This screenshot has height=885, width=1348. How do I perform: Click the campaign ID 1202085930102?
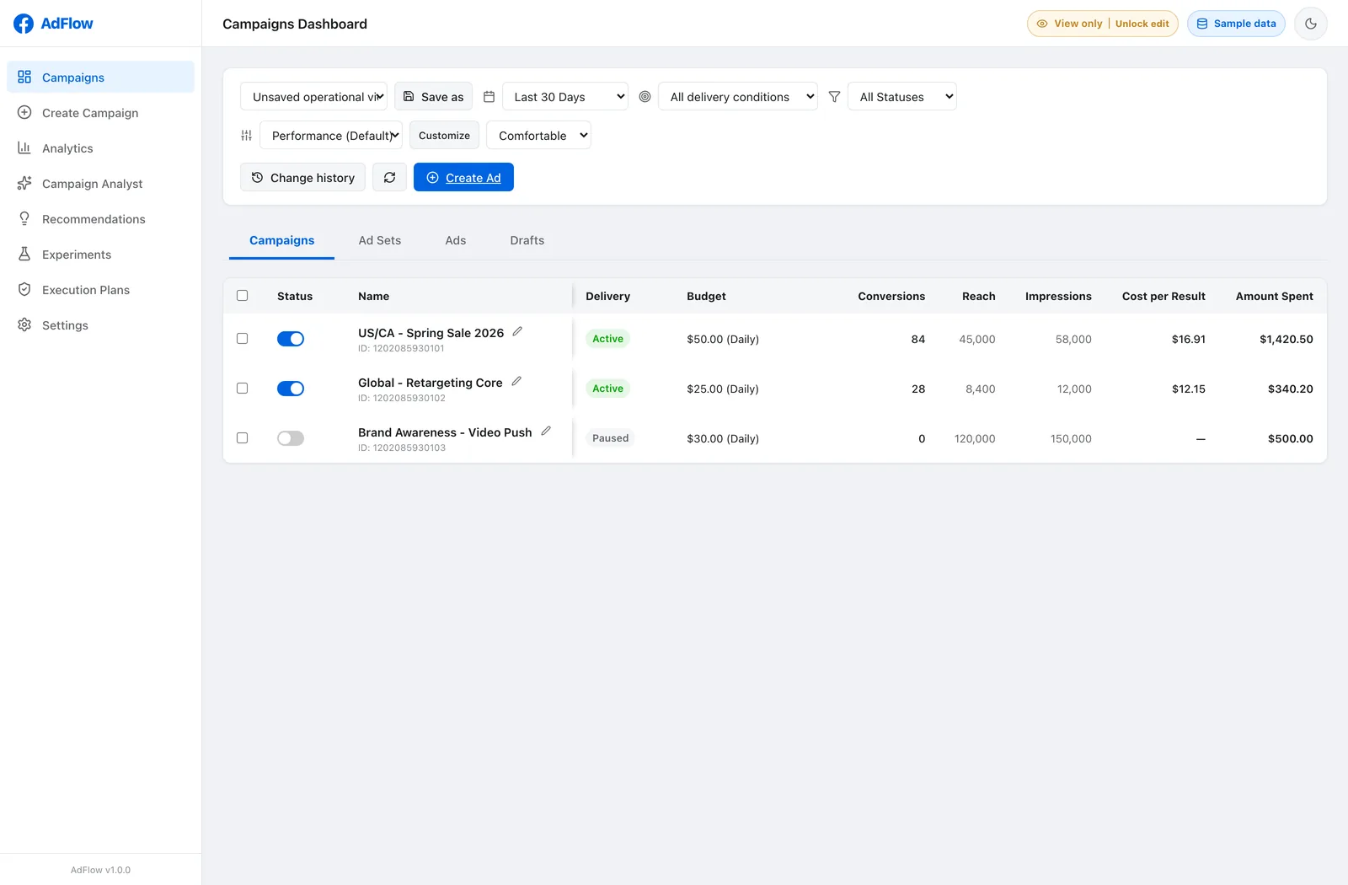click(x=402, y=398)
